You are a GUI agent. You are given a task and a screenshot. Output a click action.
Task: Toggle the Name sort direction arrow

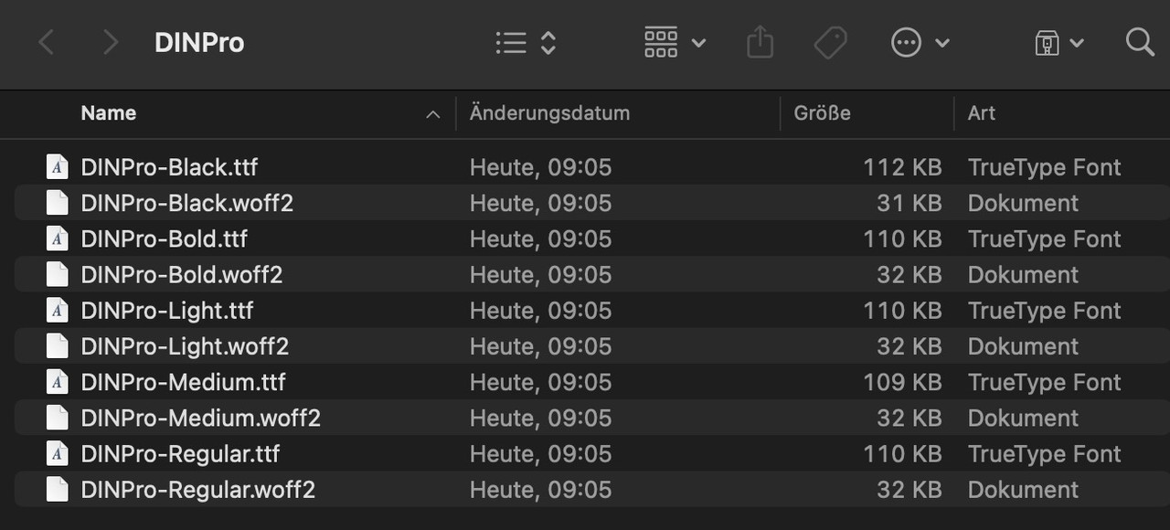coord(433,114)
